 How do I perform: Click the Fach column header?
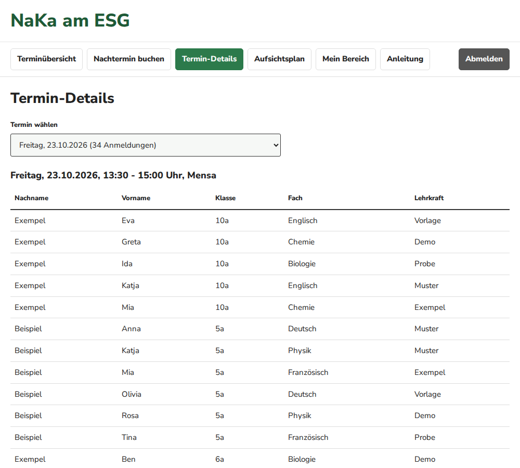click(x=295, y=198)
